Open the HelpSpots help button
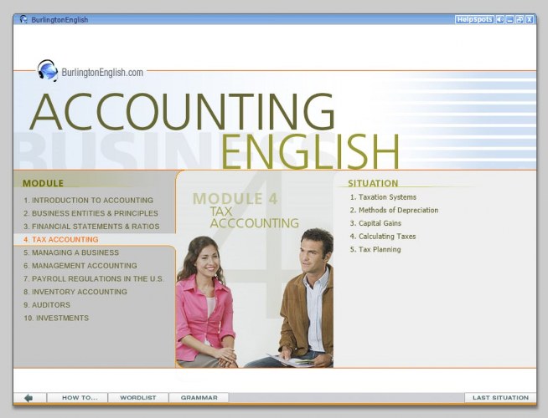This screenshot has width=548, height=418. pos(474,19)
